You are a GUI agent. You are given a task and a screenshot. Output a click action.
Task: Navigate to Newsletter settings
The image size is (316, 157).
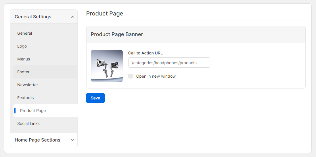click(28, 85)
